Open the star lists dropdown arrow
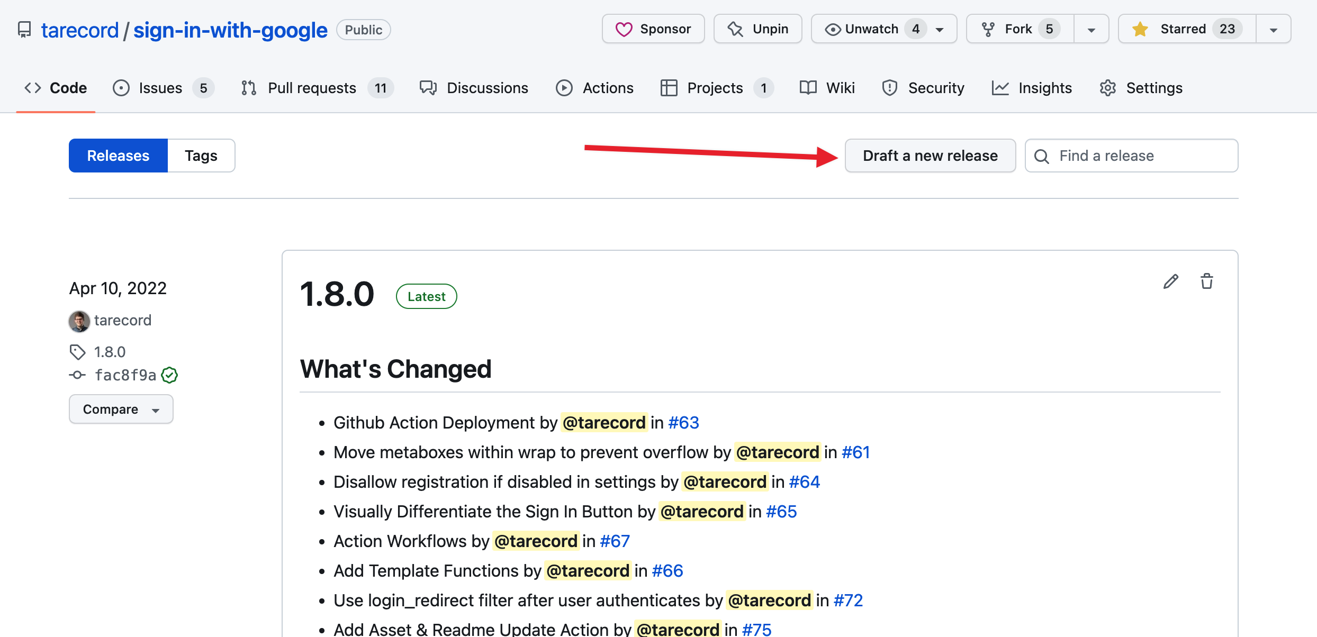The height and width of the screenshot is (637, 1317). pyautogui.click(x=1273, y=29)
